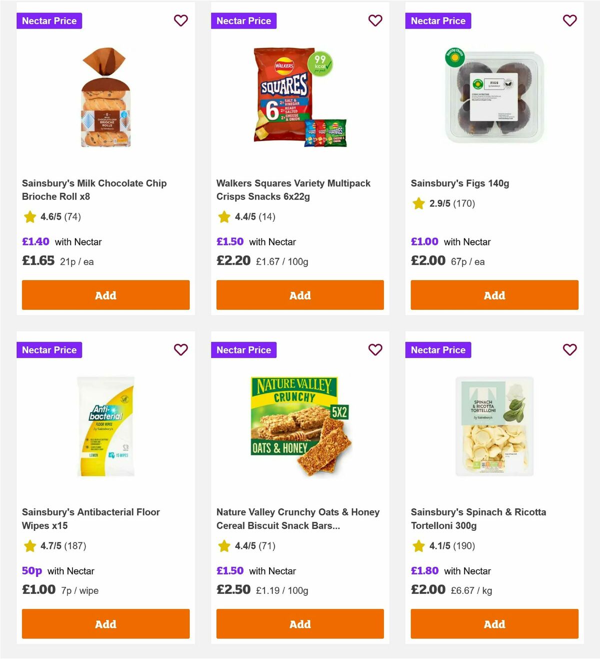Add Walkers Squares Variety Multipack to basket
Screen dimensions: 600x659
(x=300, y=295)
